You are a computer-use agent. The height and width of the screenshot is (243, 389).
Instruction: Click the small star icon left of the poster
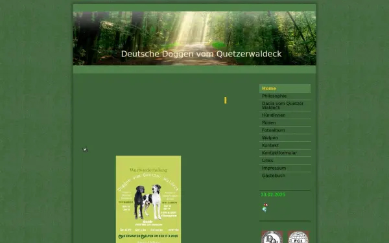tap(85, 150)
